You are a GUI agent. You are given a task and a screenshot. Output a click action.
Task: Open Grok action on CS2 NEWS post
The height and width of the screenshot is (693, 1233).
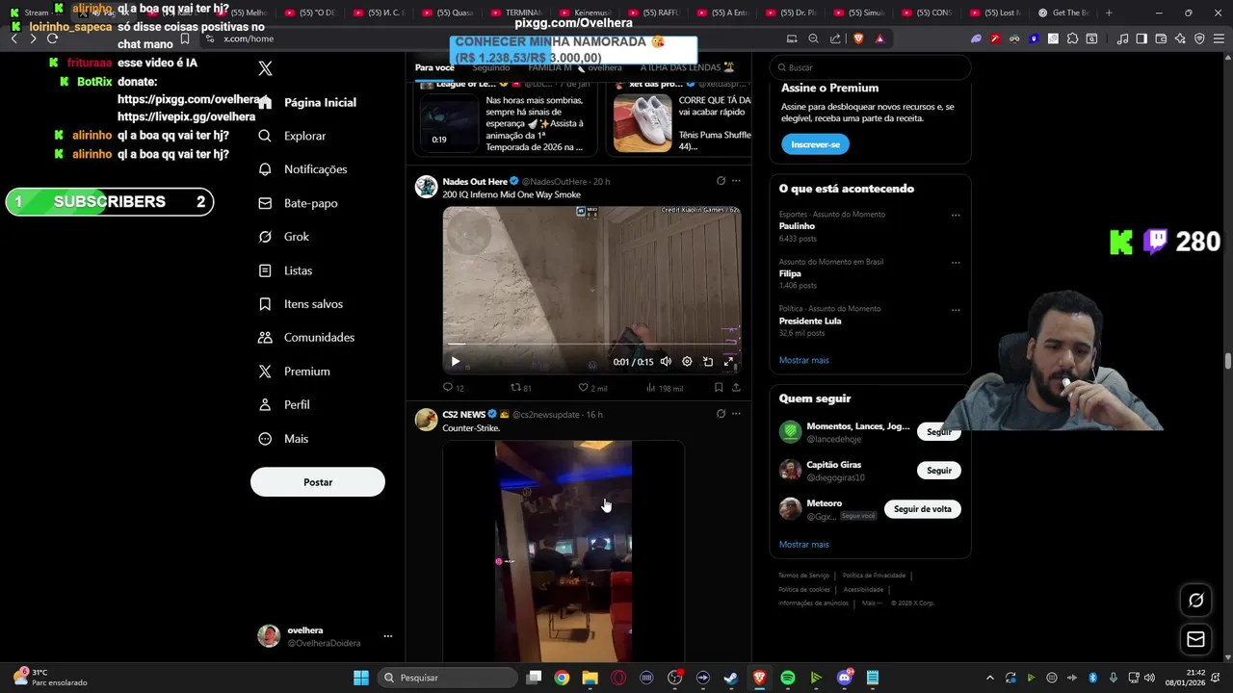[721, 414]
